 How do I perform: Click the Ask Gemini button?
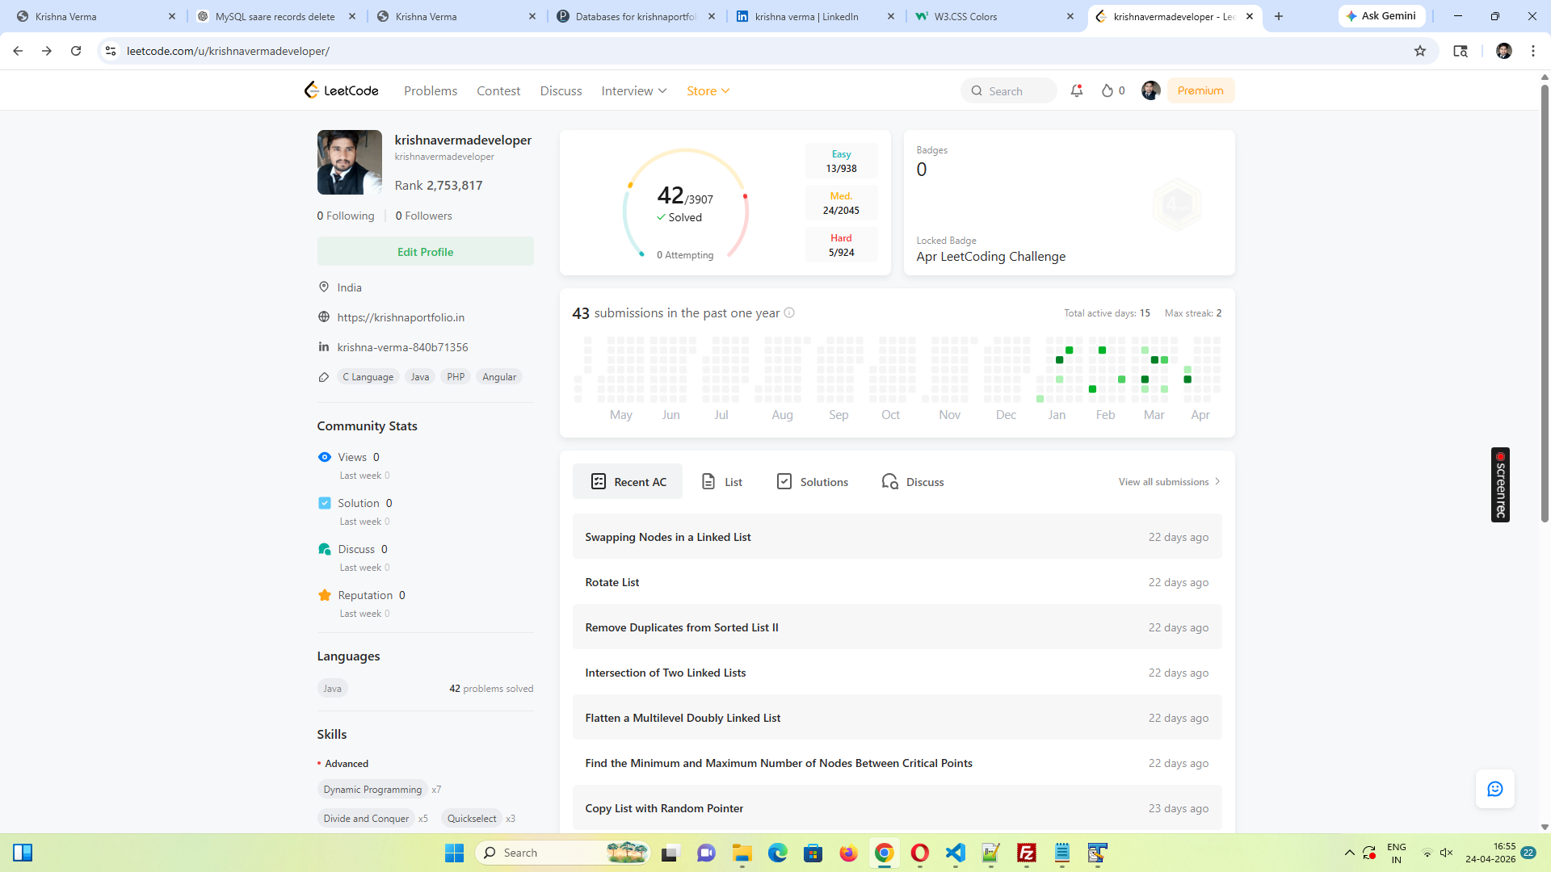[x=1381, y=16]
